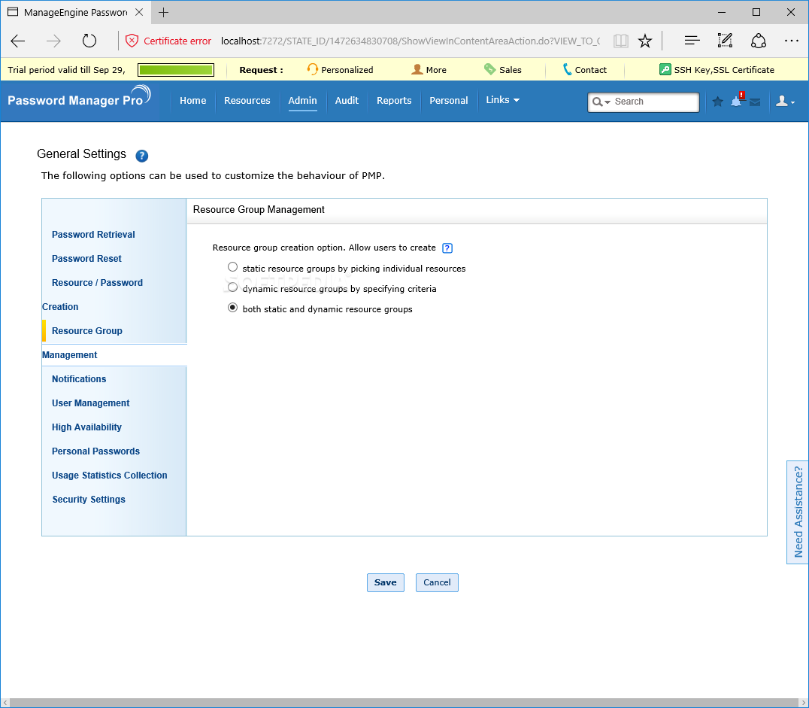This screenshot has width=809, height=708.
Task: Close the ManageEngine Password browser tab
Action: pos(139,12)
